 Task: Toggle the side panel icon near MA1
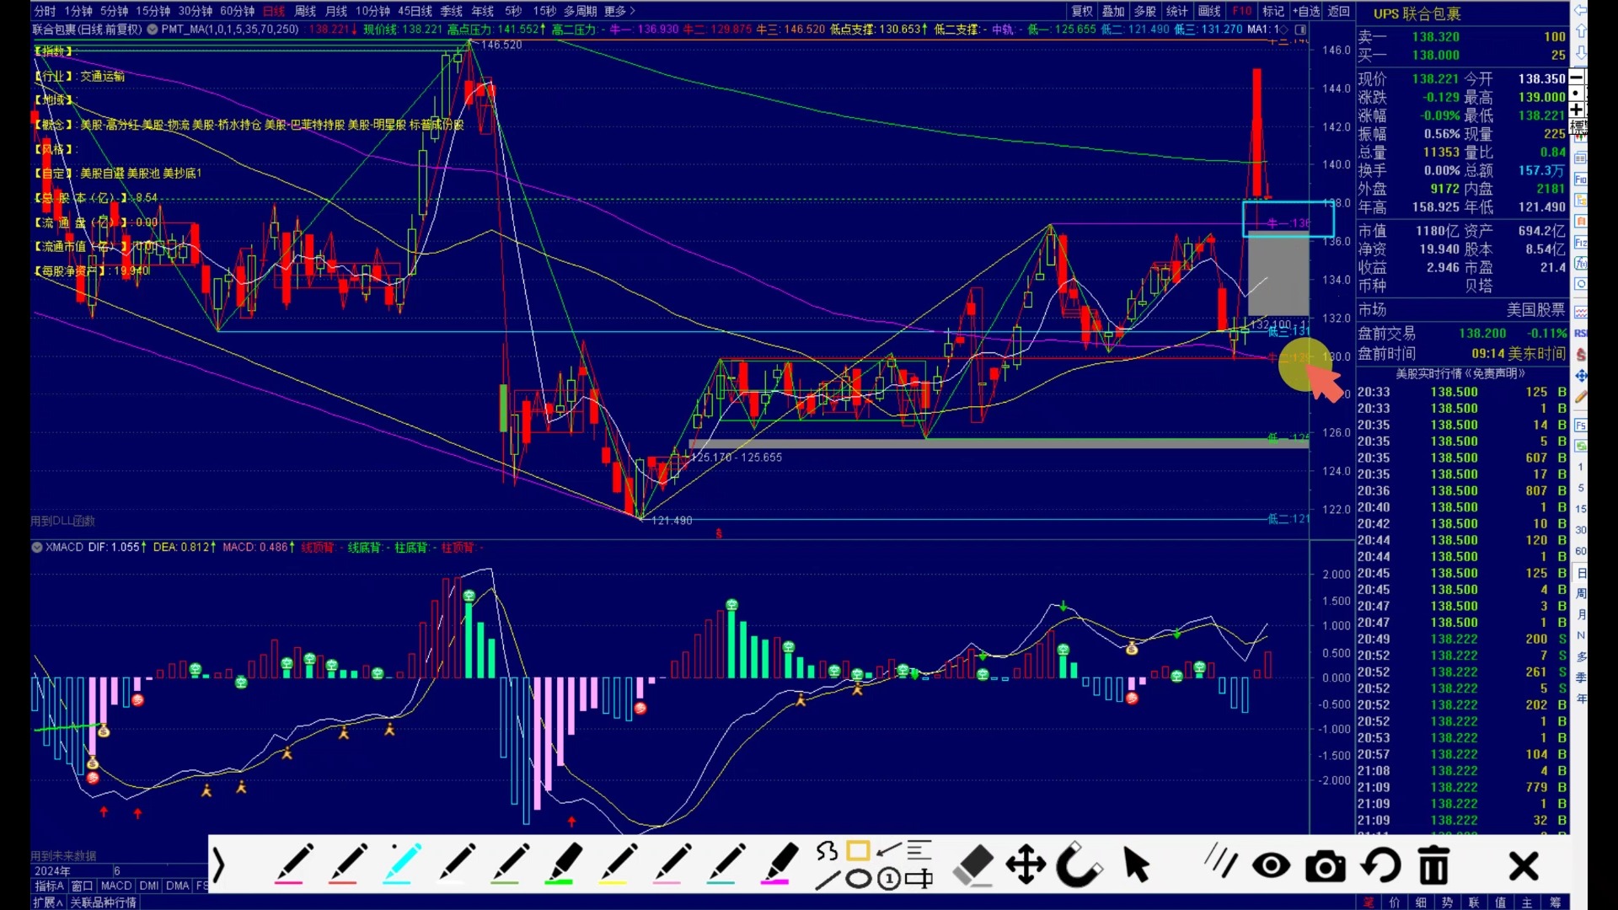pos(1301,29)
